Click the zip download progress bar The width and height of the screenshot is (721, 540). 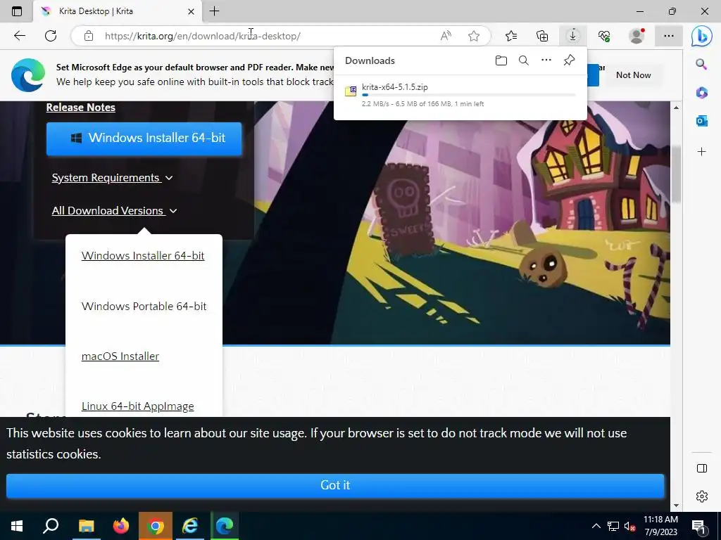coord(468,95)
